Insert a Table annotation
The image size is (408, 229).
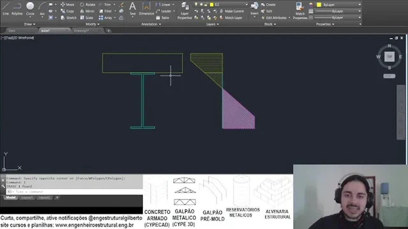[x=162, y=18]
